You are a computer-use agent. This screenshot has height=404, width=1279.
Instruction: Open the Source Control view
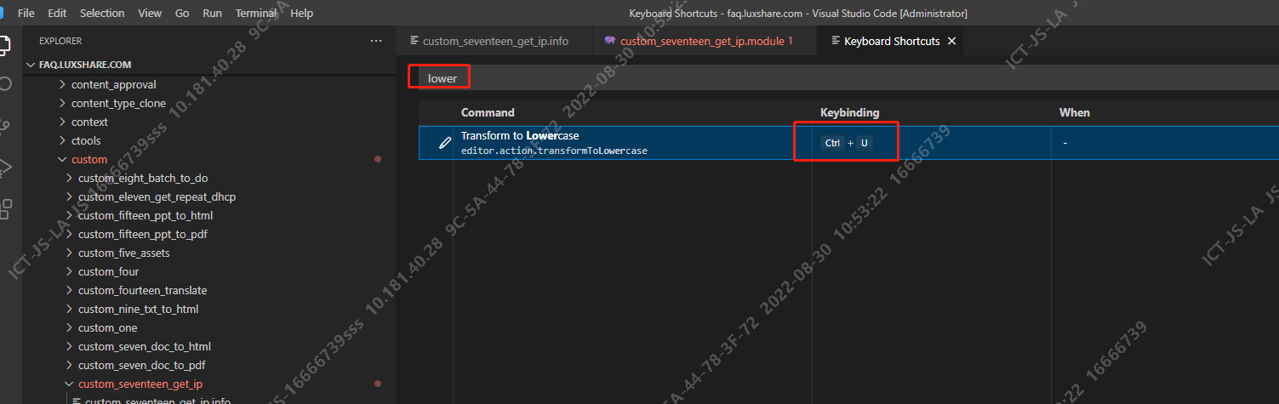tap(5, 124)
